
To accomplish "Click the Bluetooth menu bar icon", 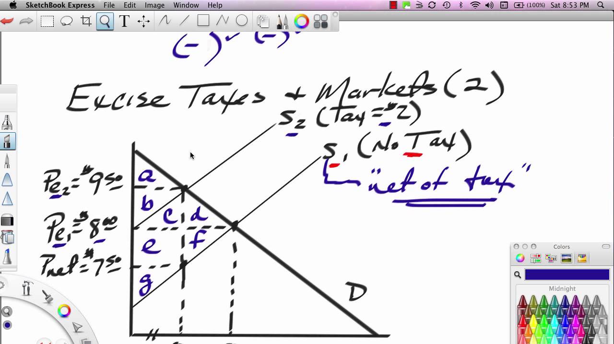I will coord(461,5).
